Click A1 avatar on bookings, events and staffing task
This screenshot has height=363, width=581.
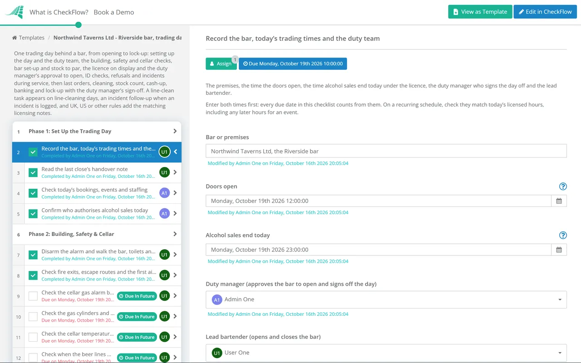(x=164, y=193)
